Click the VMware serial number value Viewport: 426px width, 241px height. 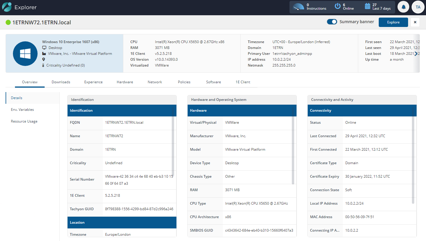(139, 180)
